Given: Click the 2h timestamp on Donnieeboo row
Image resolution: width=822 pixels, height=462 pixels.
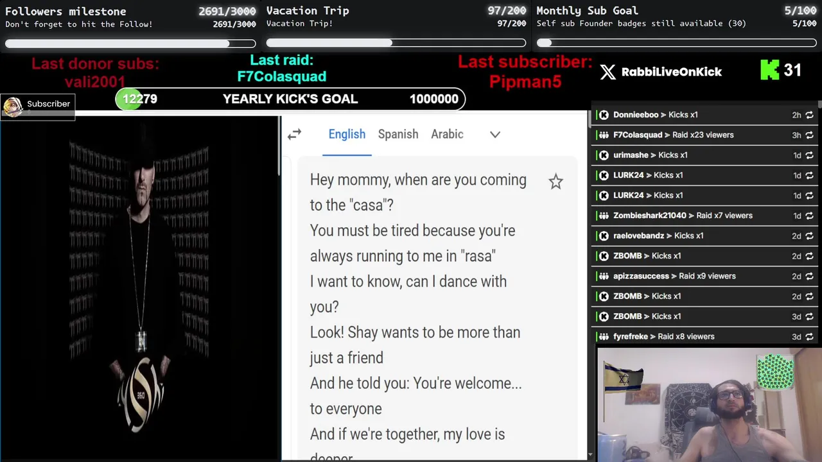Looking at the screenshot, I should (x=796, y=115).
